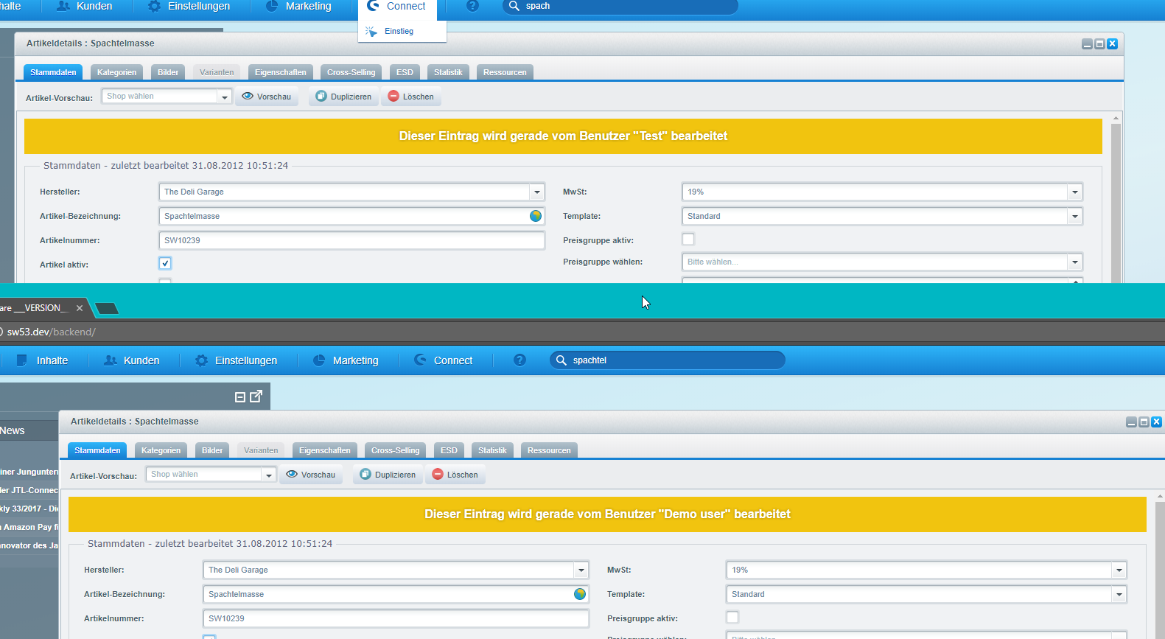Expand 'Shop wählen' dropdown in upper window
Screen dimensions: 1165x639
click(224, 97)
